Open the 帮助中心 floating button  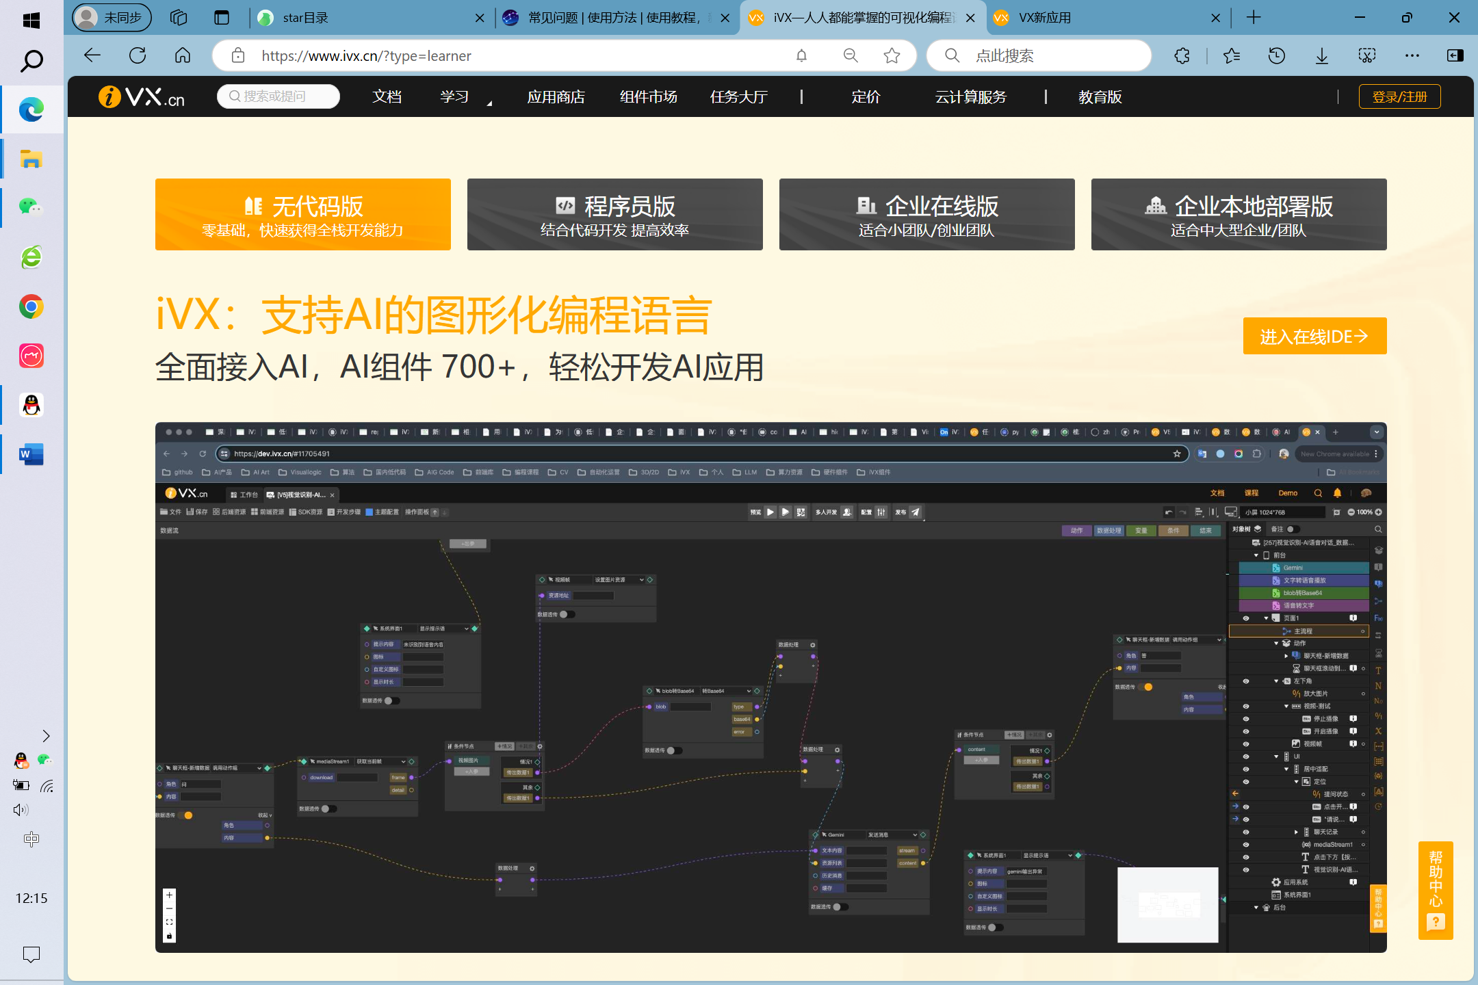1436,890
